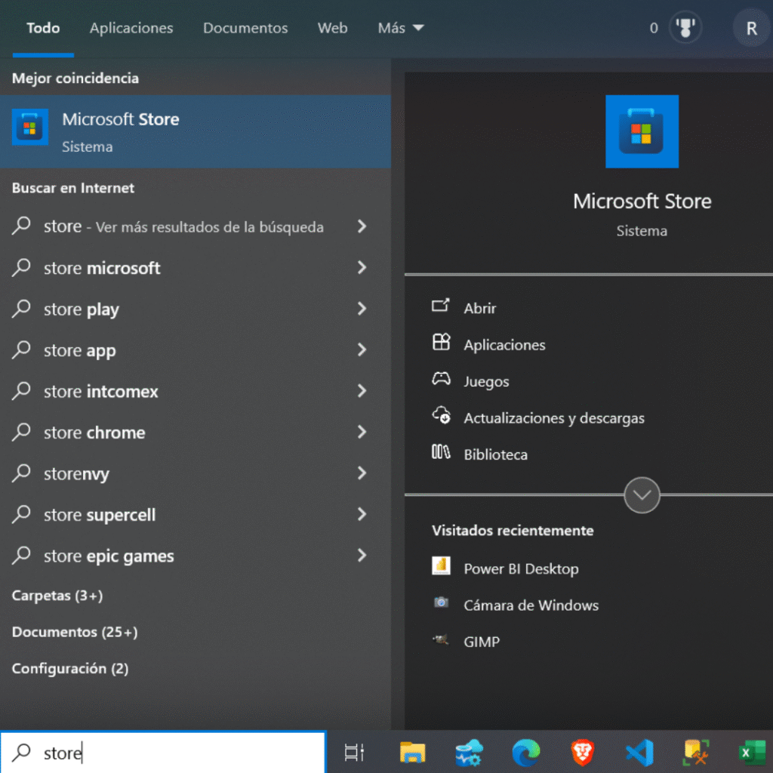
Task: Click rewards points counter showing 0
Action: [x=654, y=28]
